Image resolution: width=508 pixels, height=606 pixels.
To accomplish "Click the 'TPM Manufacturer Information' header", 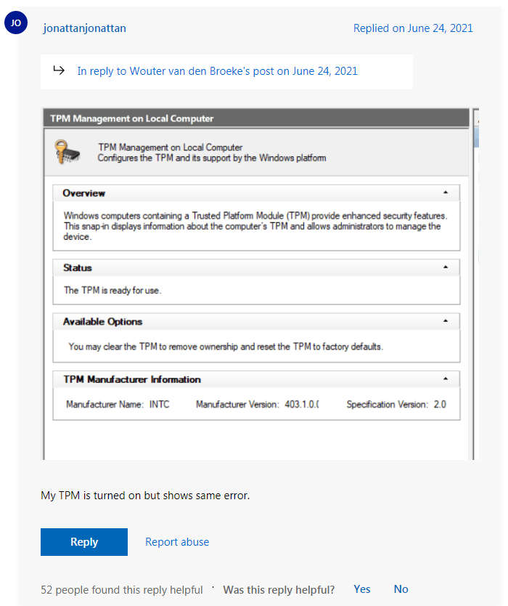I will pos(256,379).
